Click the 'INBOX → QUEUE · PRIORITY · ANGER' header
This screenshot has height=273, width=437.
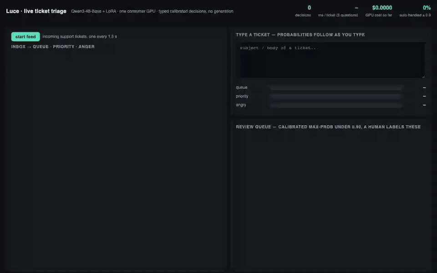53,47
